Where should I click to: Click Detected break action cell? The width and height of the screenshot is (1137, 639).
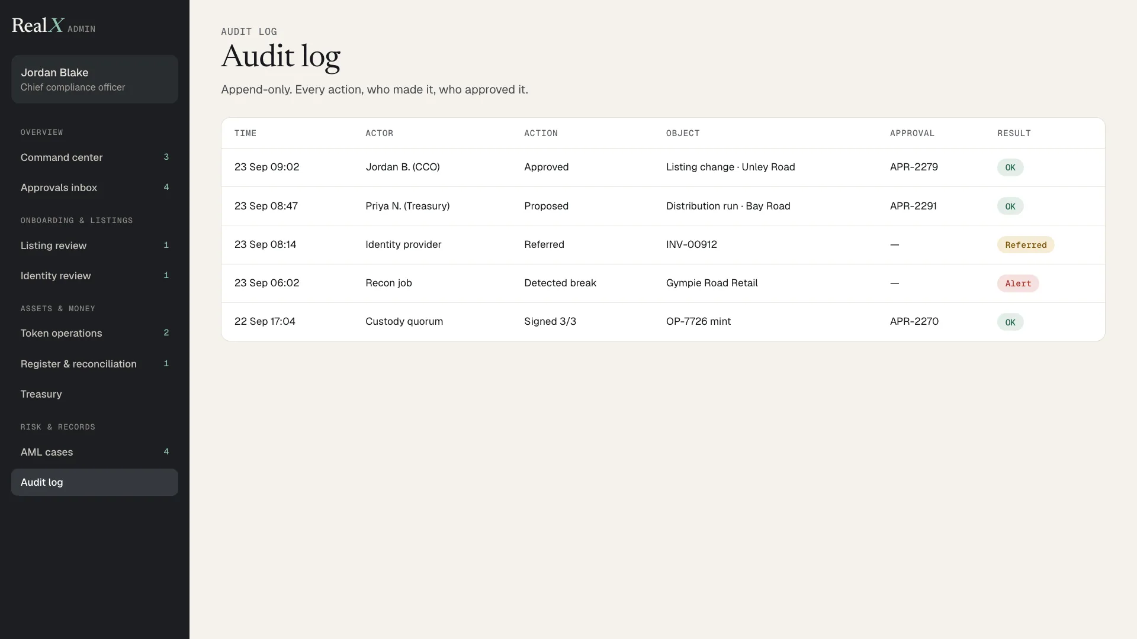[560, 283]
